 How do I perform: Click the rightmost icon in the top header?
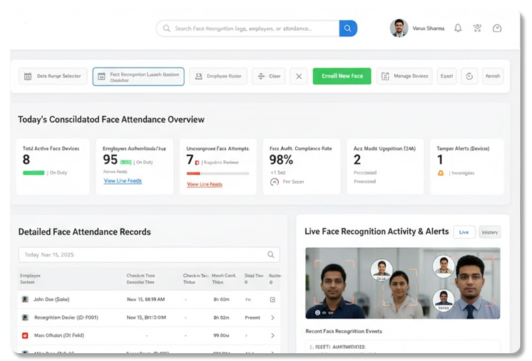497,28
